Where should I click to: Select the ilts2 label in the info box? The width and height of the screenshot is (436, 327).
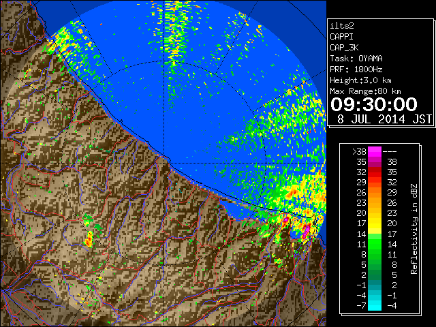tap(342, 26)
